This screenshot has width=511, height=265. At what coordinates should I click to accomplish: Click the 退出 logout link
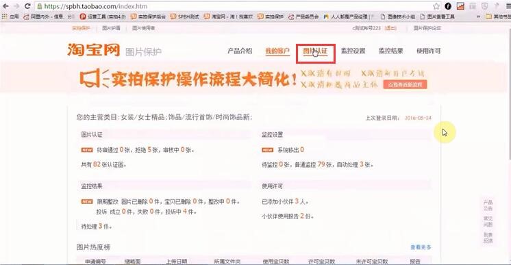(x=390, y=28)
